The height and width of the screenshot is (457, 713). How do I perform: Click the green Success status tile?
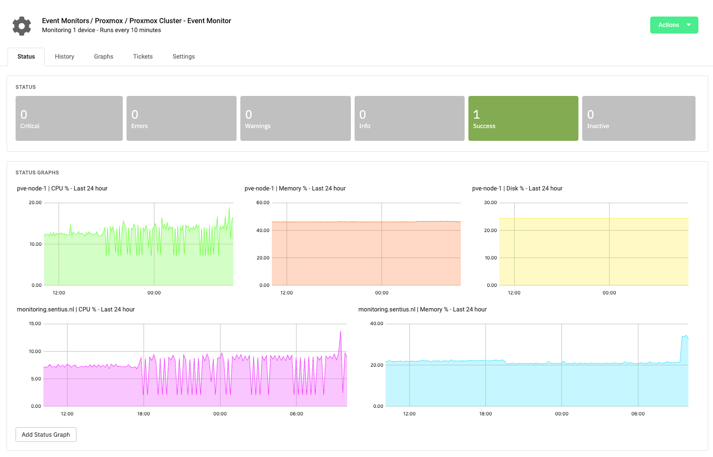523,118
